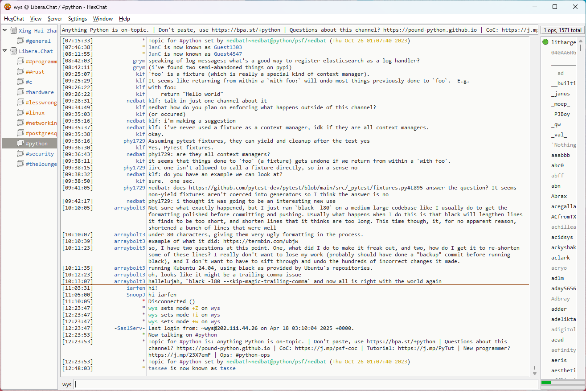Open the Server menu
The width and height of the screenshot is (586, 391).
[x=55, y=19]
